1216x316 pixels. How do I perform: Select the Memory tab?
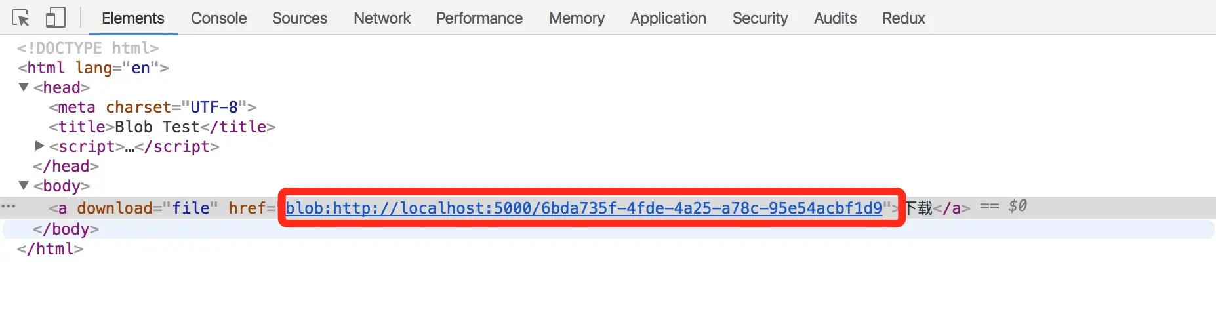(x=577, y=18)
